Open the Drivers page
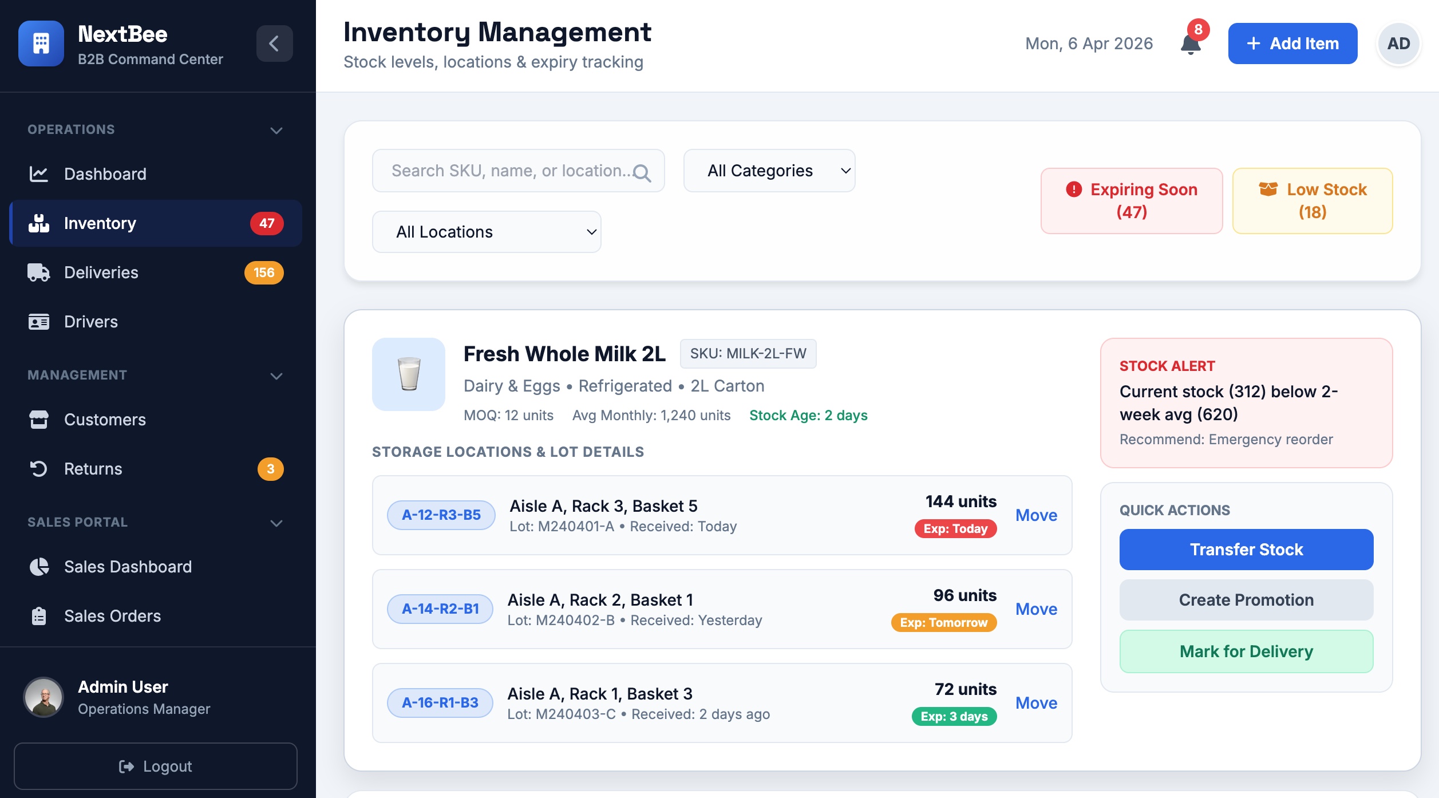The height and width of the screenshot is (798, 1439). coord(91,322)
